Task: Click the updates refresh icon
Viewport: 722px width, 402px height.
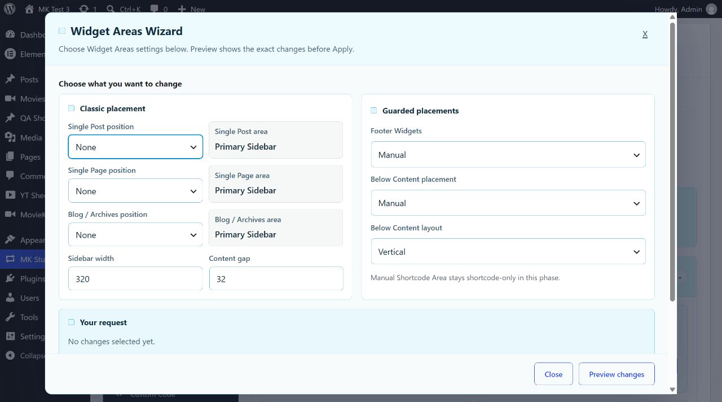Action: 84,9
